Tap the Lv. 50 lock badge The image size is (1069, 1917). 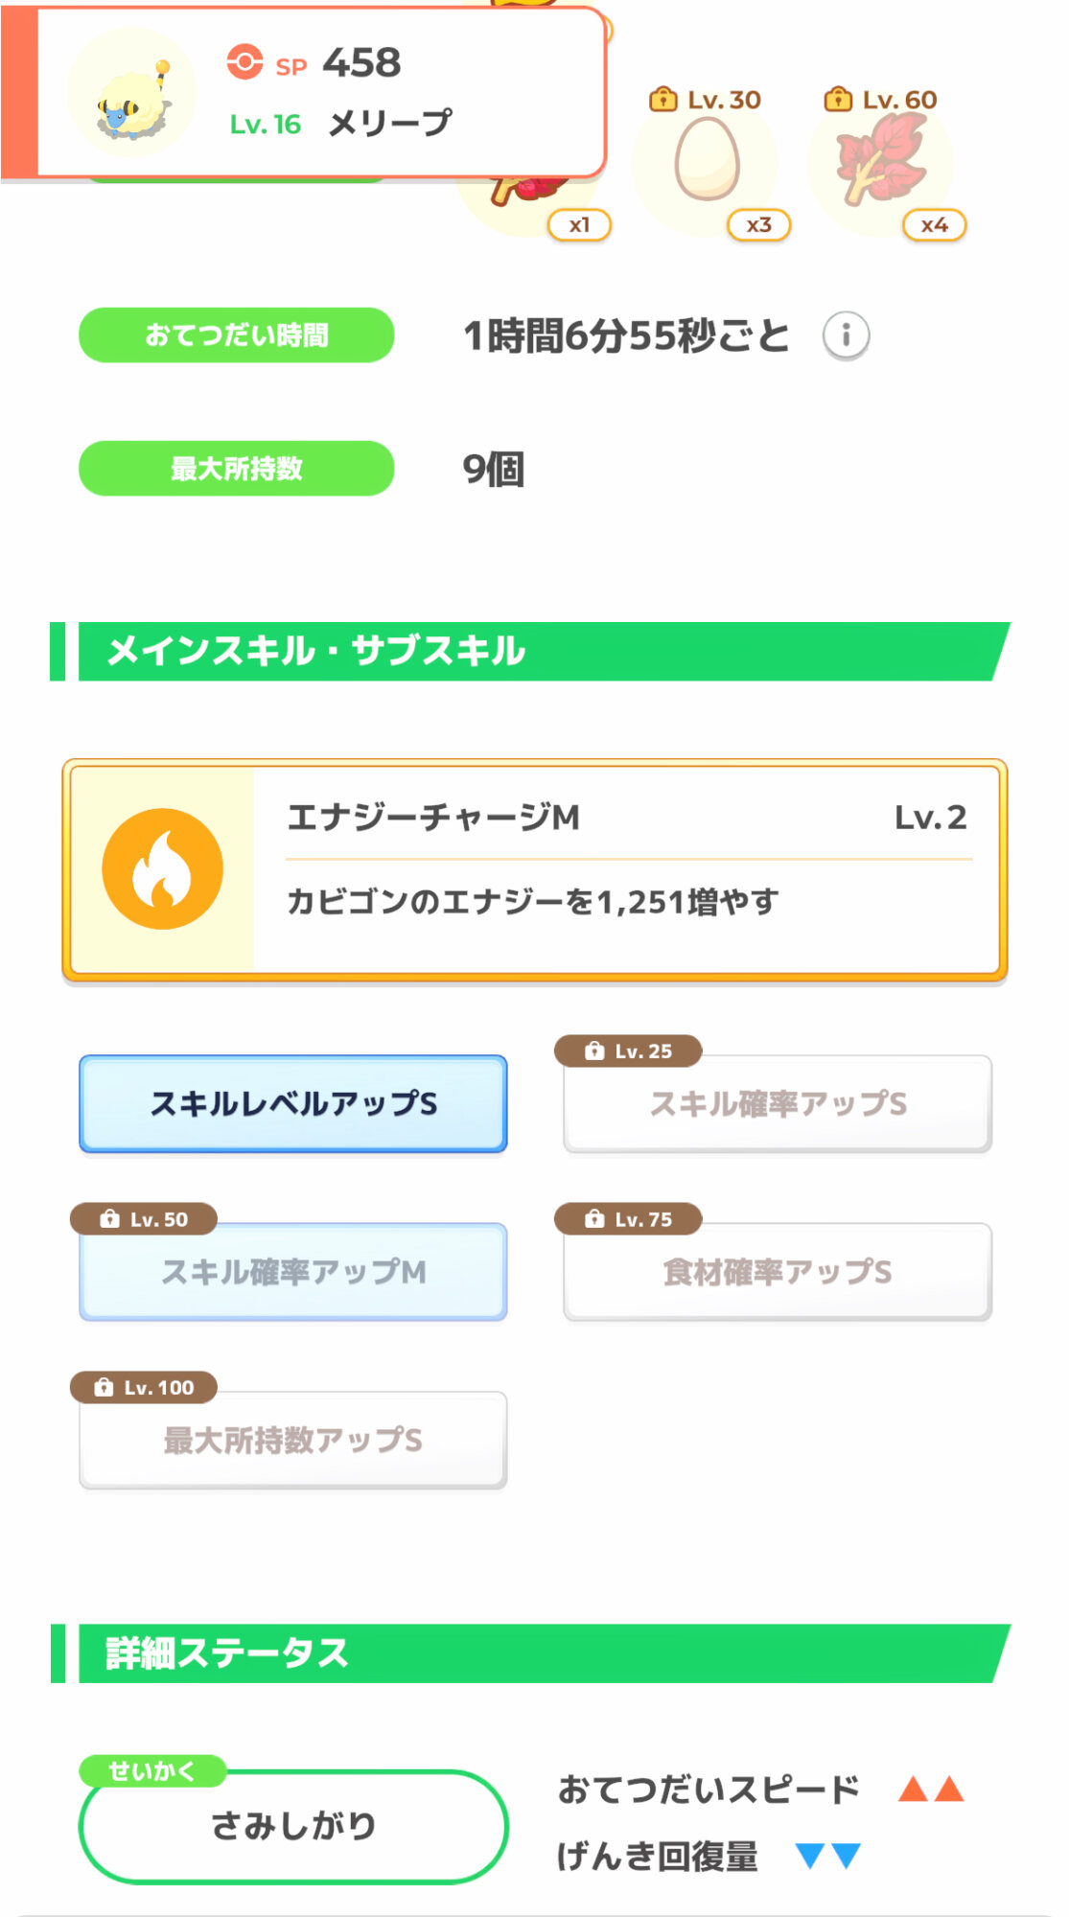144,1219
